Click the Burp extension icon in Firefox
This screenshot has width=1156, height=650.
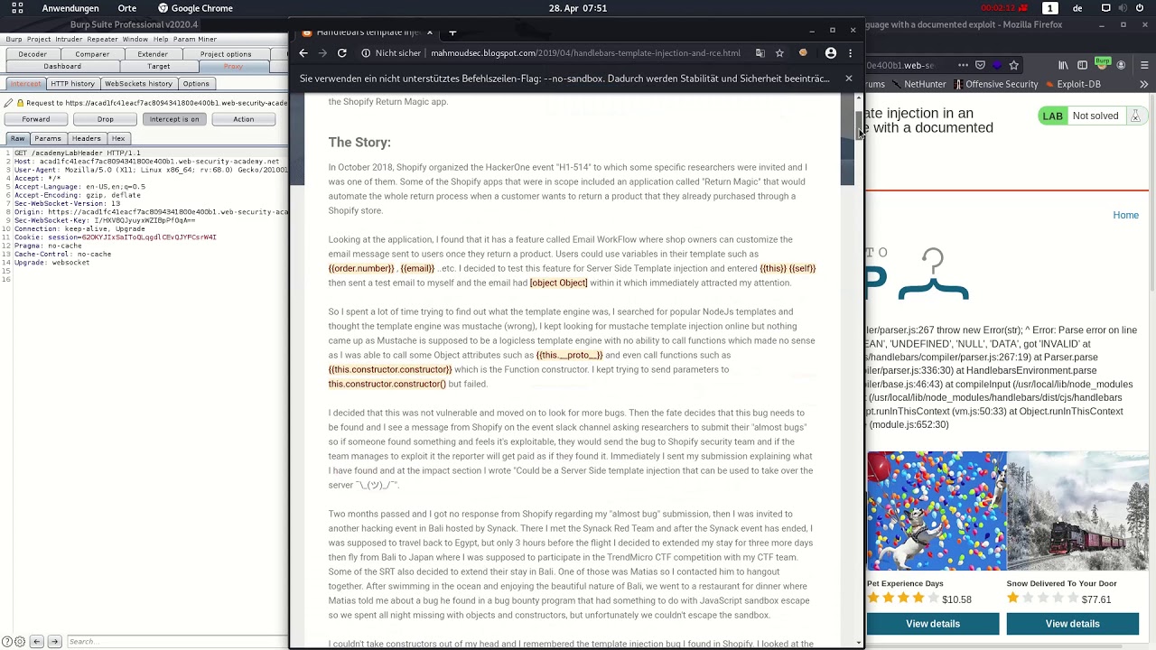click(x=1102, y=64)
